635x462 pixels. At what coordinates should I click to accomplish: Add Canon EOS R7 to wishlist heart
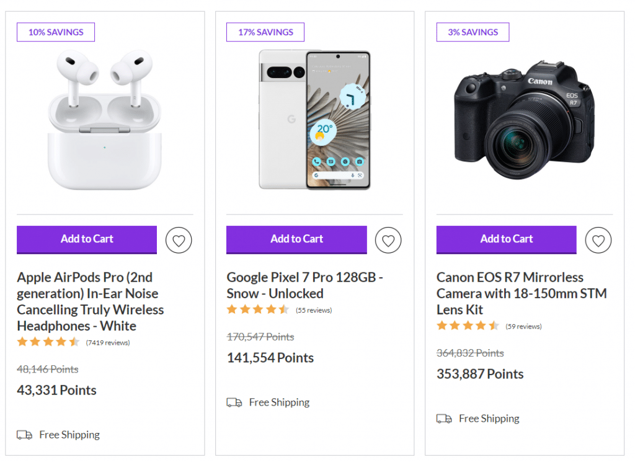tap(598, 240)
